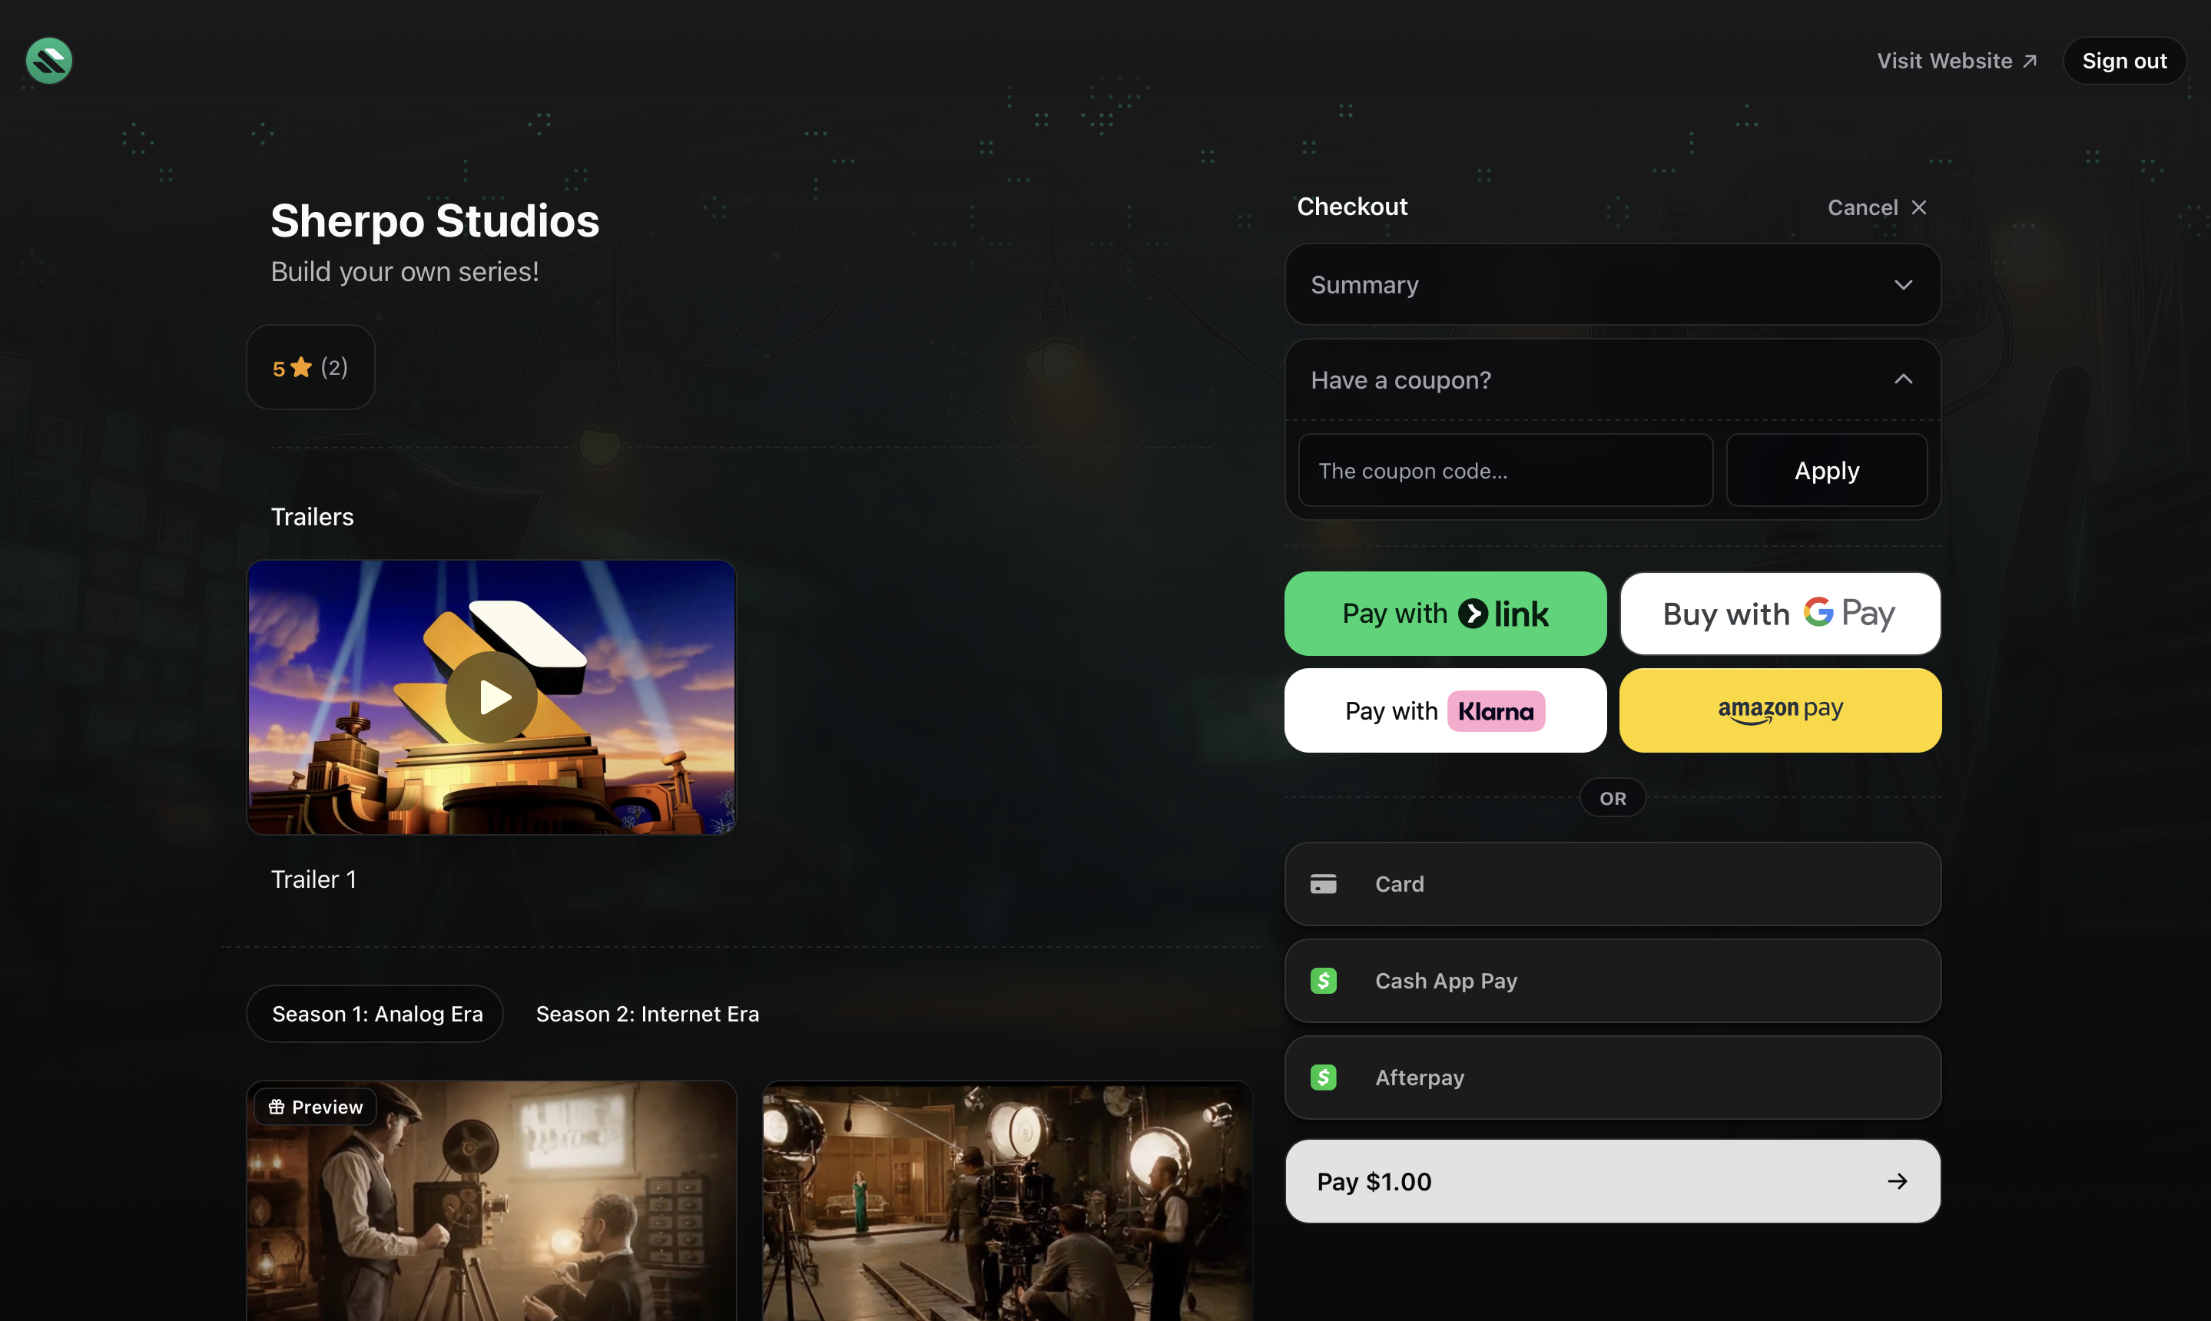Open Visit Website link
2211x1321 pixels.
[x=1955, y=61]
